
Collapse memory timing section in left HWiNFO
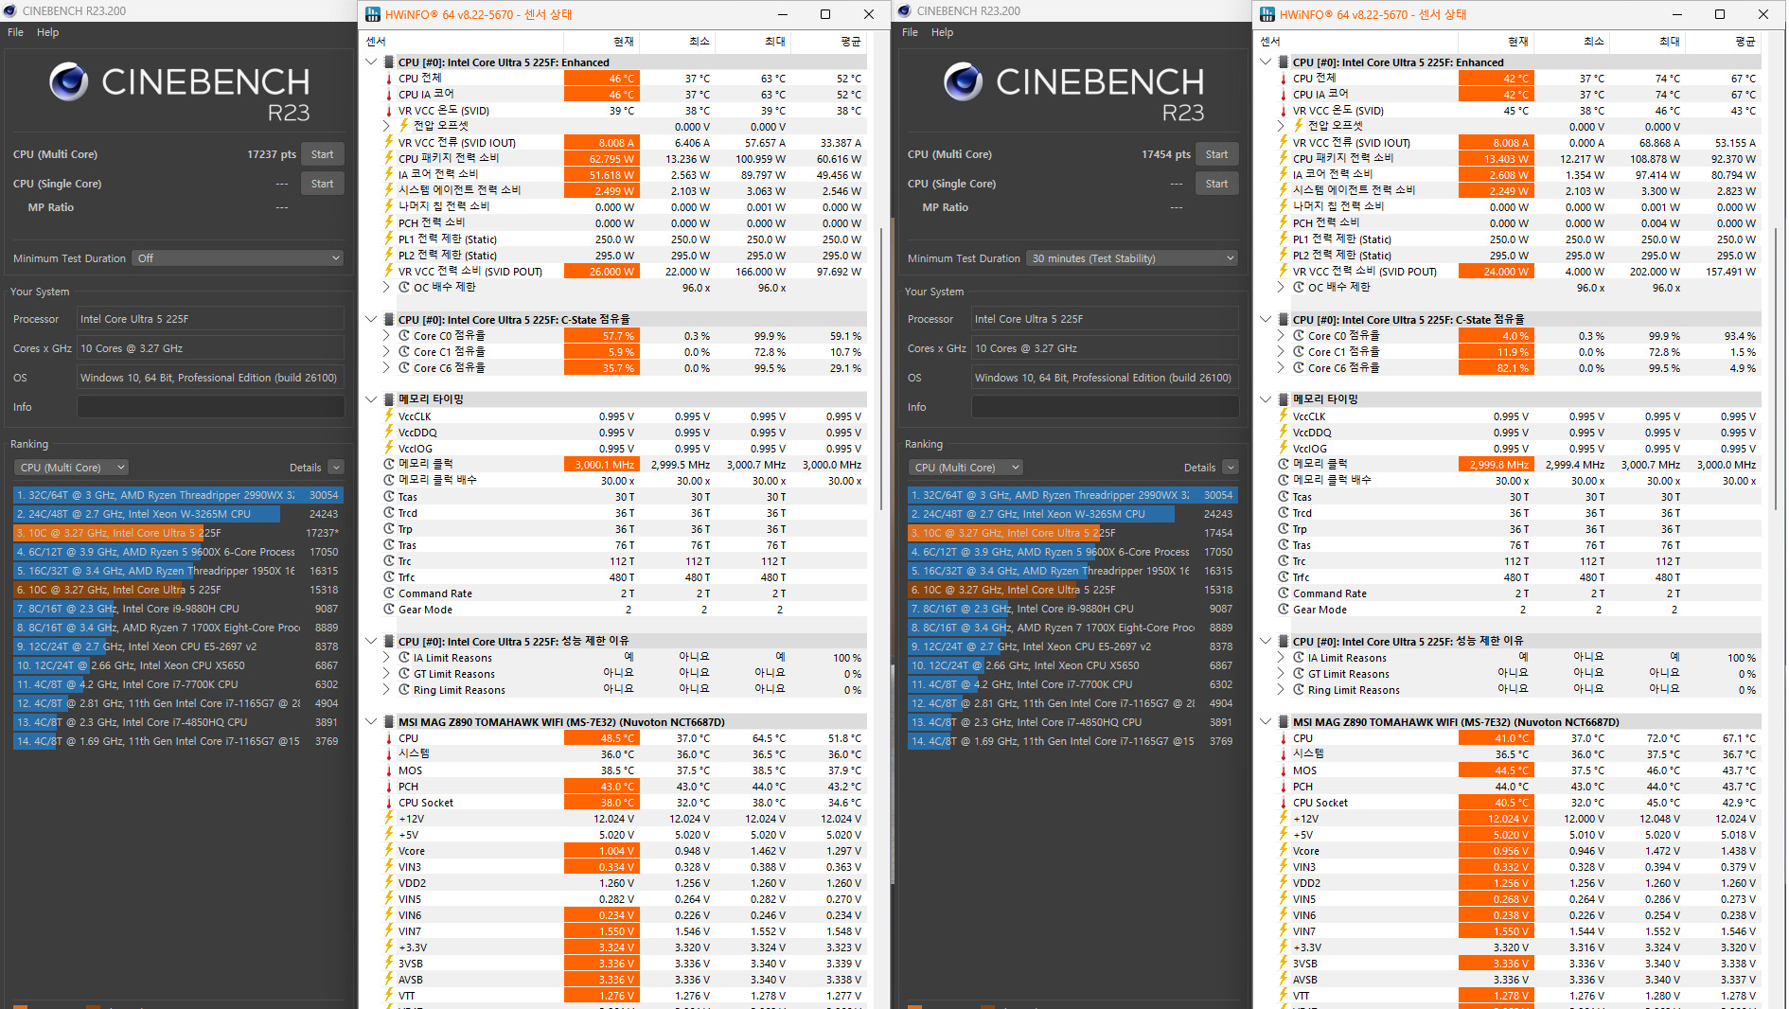pos(371,399)
